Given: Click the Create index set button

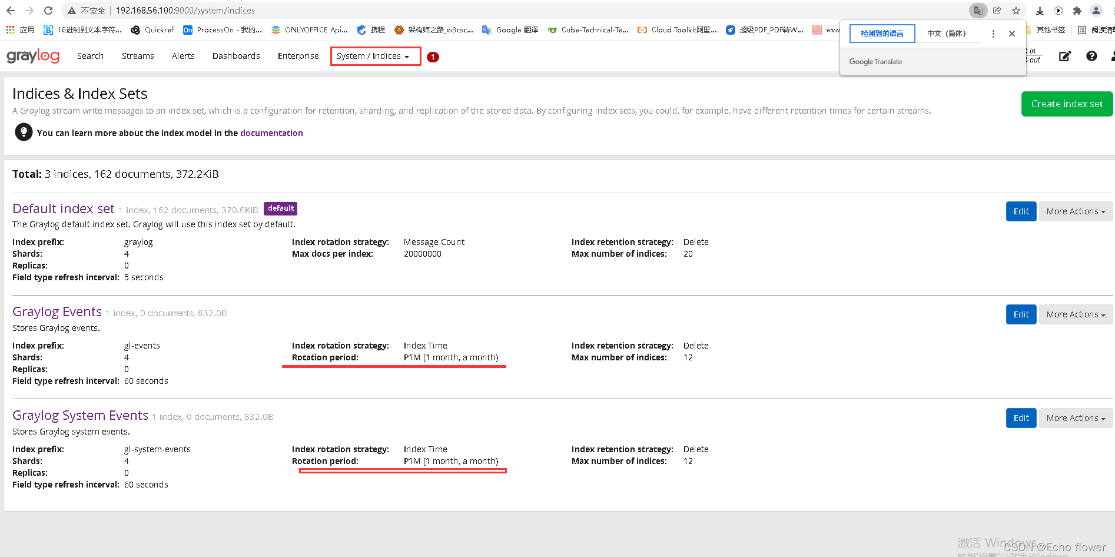Looking at the screenshot, I should 1067,104.
